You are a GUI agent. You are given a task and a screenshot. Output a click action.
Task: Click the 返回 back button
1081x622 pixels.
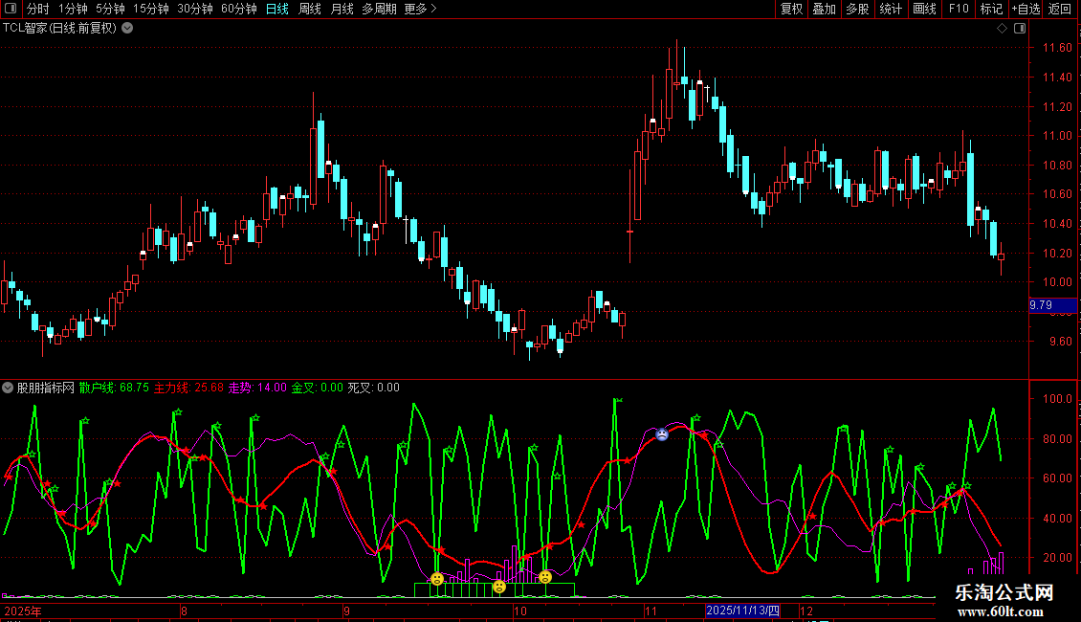click(1060, 9)
